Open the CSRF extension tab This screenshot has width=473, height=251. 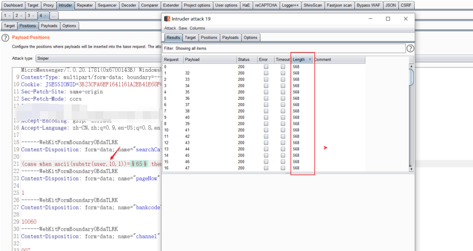click(406, 5)
